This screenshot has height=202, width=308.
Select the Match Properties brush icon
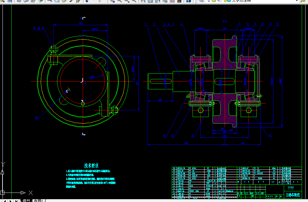click(x=71, y=1)
